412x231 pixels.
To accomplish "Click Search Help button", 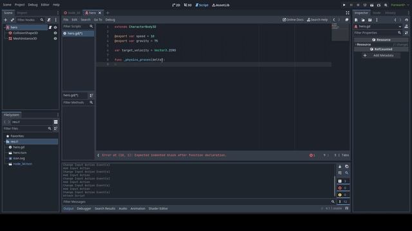I will (x=317, y=20).
